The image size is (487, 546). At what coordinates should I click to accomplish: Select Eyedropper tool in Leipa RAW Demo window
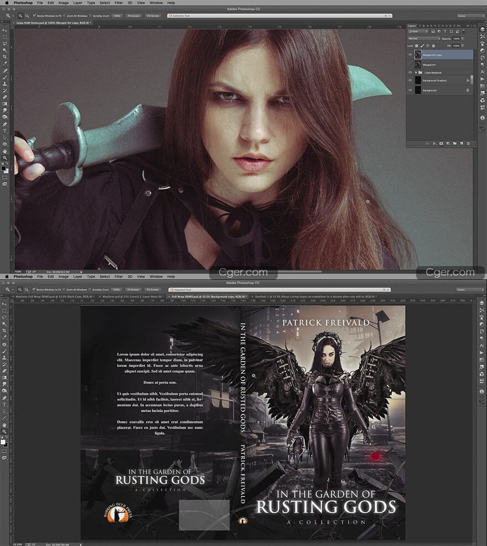(x=4, y=64)
